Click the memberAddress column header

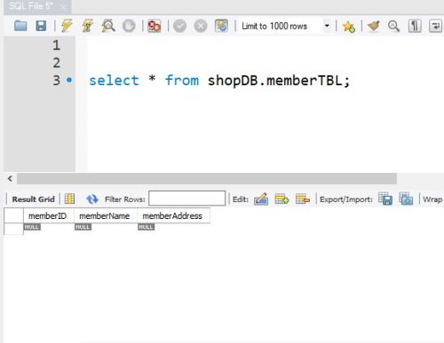click(x=173, y=215)
